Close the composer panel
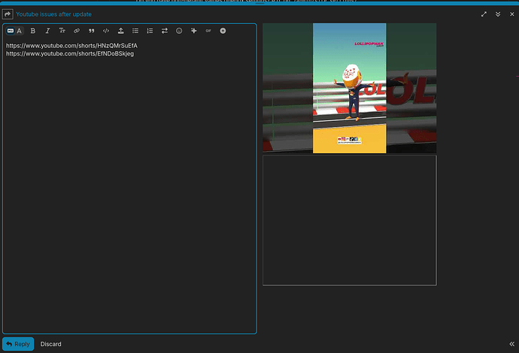The image size is (519, 353). tap(511, 14)
